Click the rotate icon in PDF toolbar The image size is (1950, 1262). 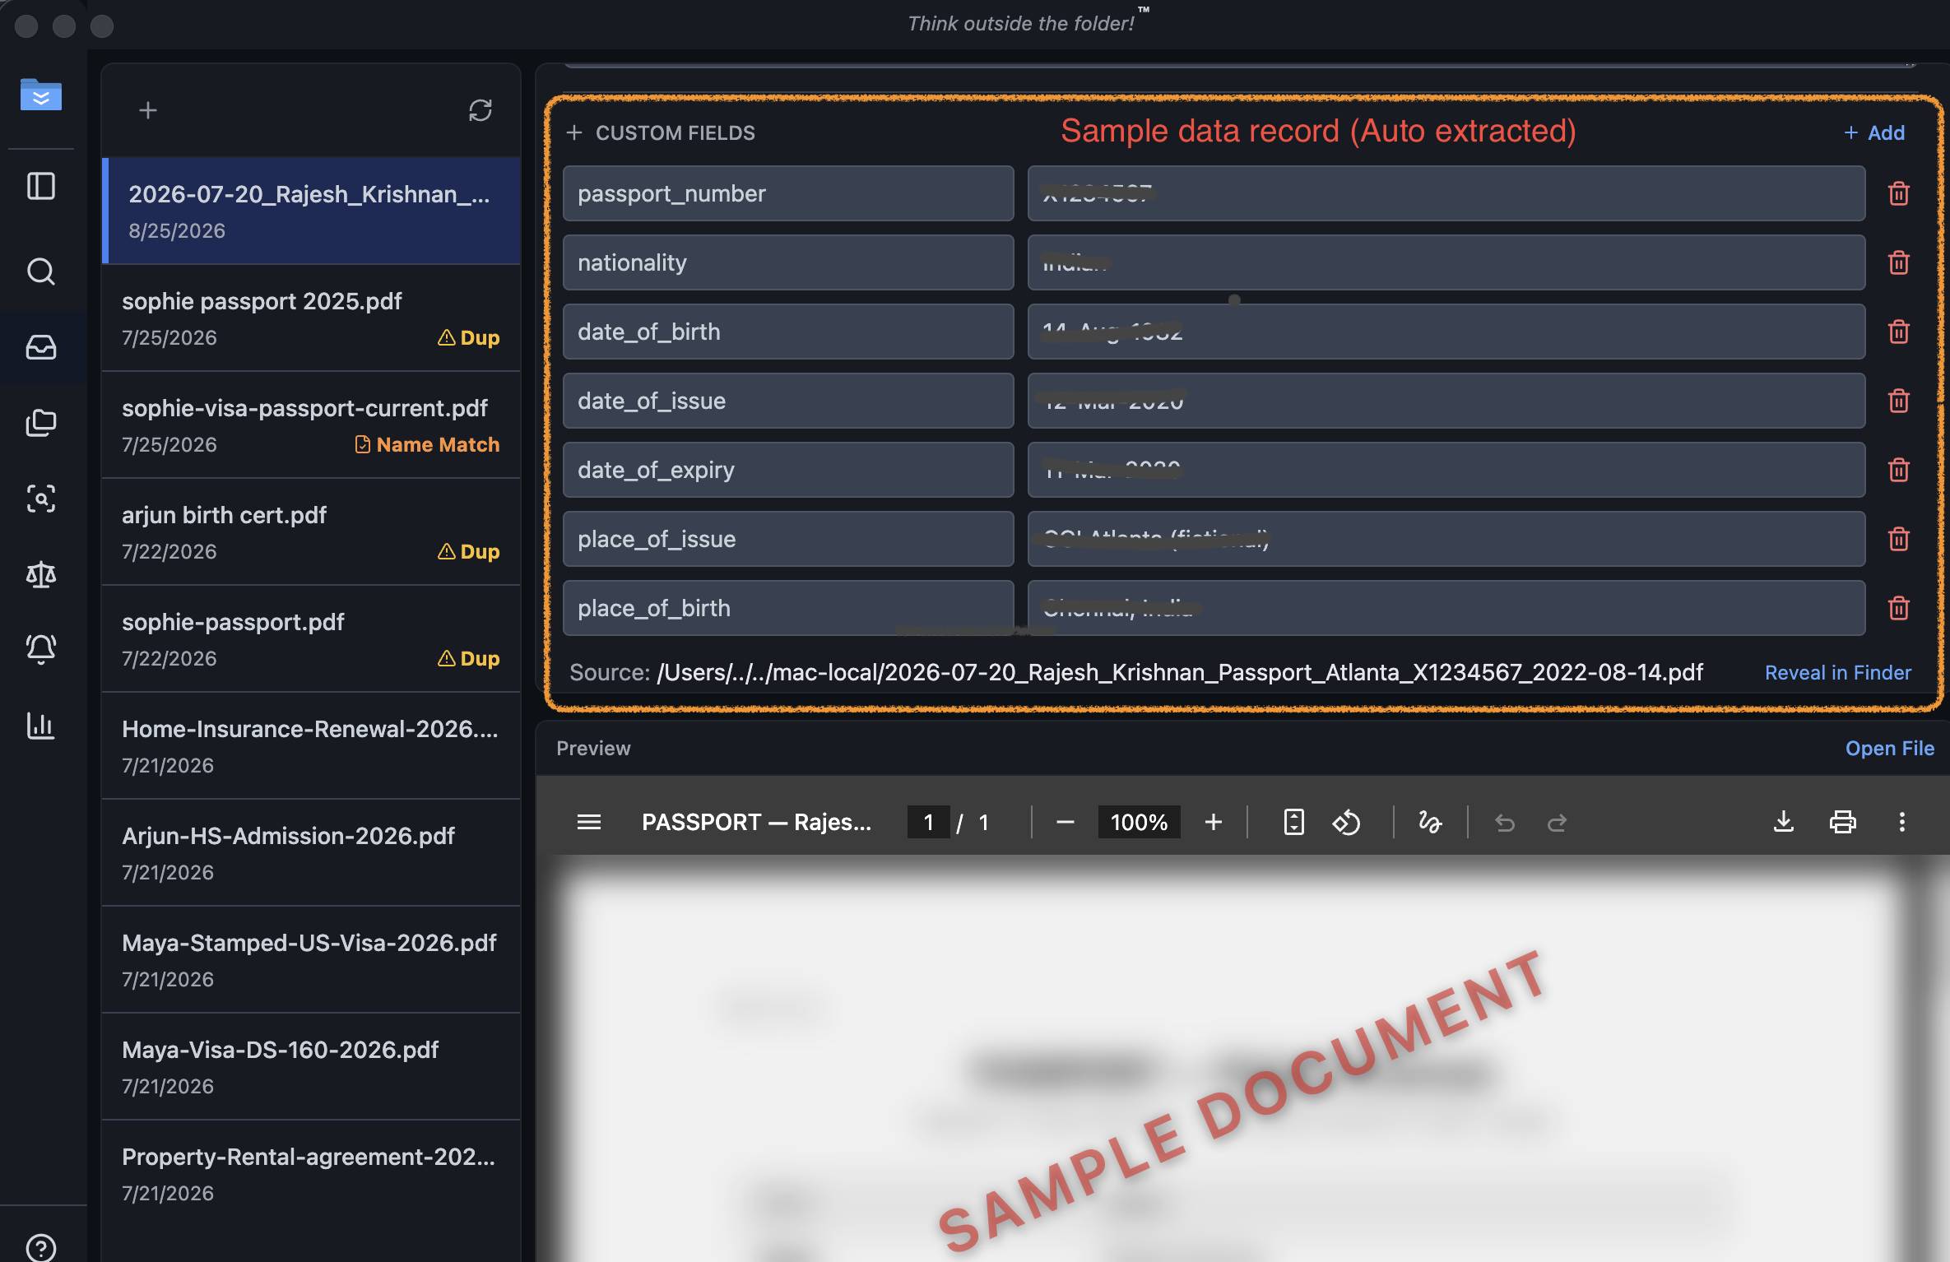coord(1346,822)
